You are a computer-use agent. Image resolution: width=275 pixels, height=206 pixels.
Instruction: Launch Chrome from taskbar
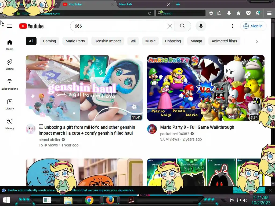89,200
